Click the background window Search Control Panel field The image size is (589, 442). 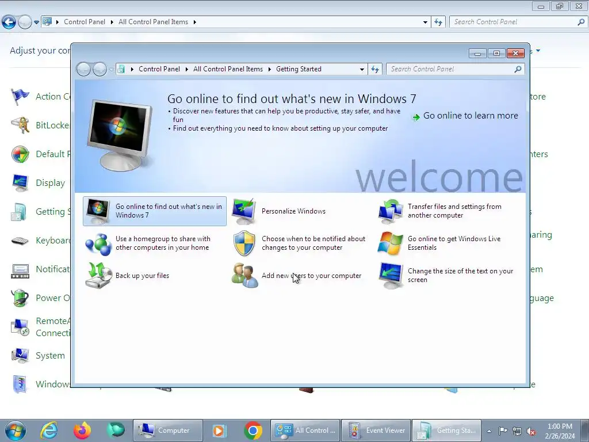tap(514, 22)
